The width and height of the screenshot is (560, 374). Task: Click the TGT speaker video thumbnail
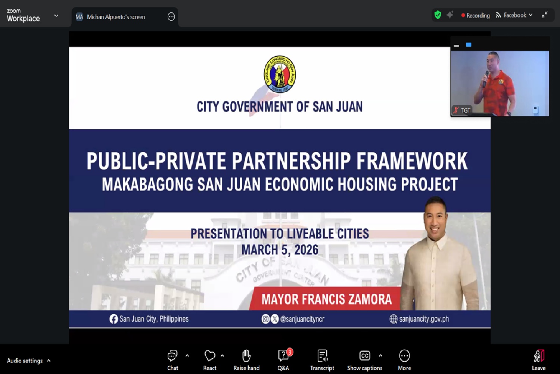point(500,83)
